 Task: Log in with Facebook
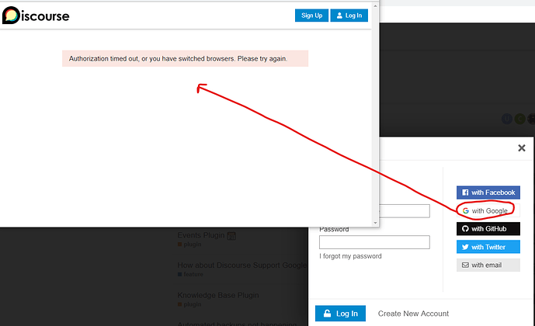coord(488,192)
